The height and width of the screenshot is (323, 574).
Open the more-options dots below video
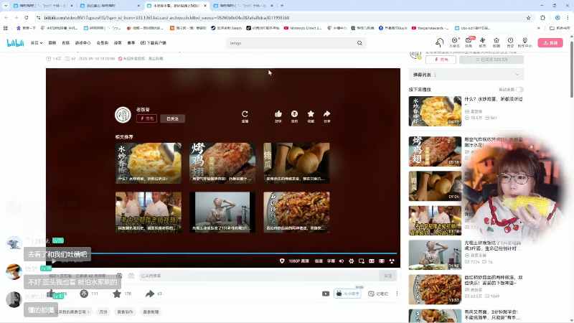click(397, 294)
